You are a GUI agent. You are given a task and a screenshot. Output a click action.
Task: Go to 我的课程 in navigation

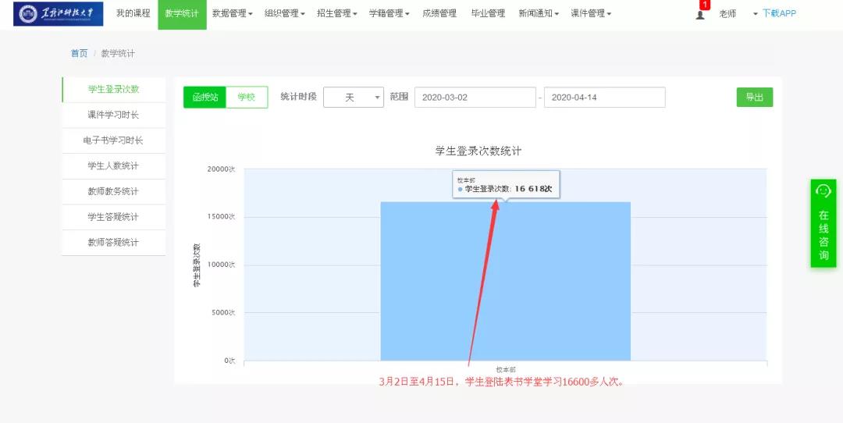pyautogui.click(x=133, y=14)
